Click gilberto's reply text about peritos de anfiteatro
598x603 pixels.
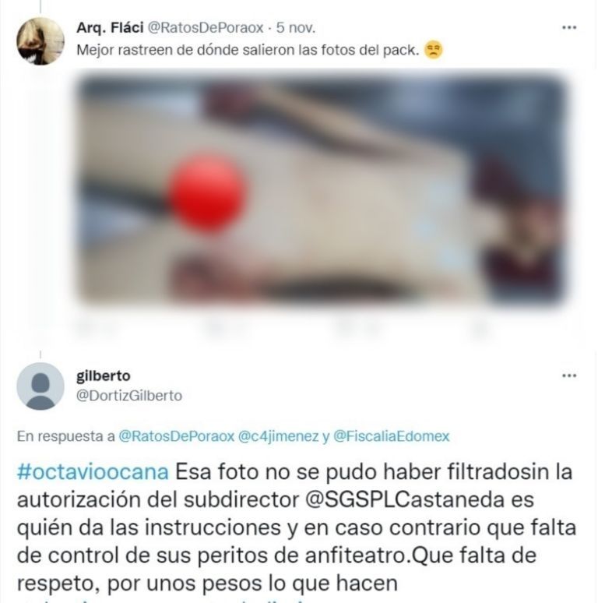click(296, 527)
